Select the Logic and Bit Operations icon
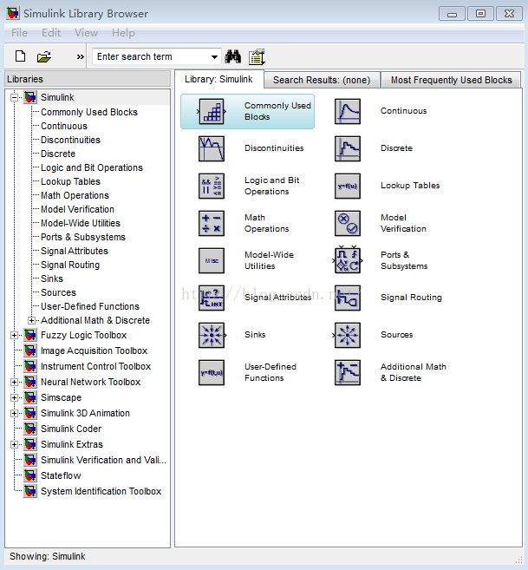The height and width of the screenshot is (570, 528). point(212,186)
